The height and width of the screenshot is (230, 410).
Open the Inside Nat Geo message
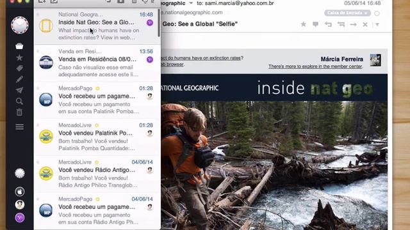[x=97, y=26]
